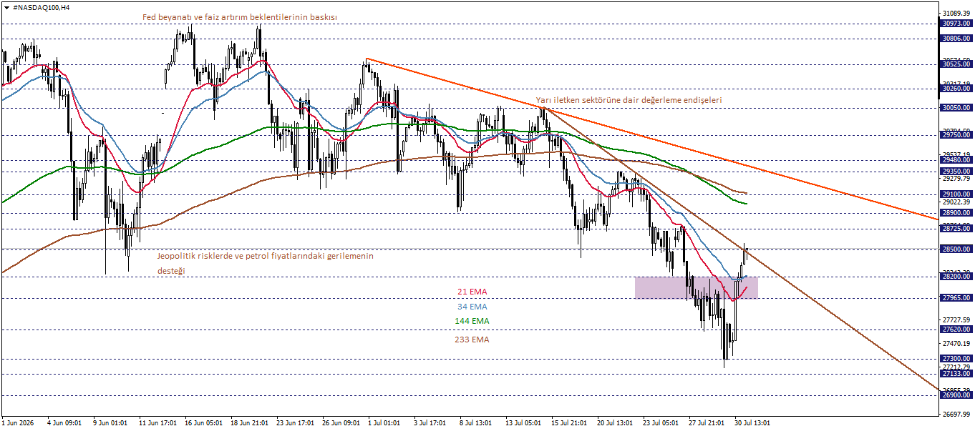Image resolution: width=975 pixels, height=431 pixels.
Task: Click the 'desteği' annotation text
Action: [171, 272]
